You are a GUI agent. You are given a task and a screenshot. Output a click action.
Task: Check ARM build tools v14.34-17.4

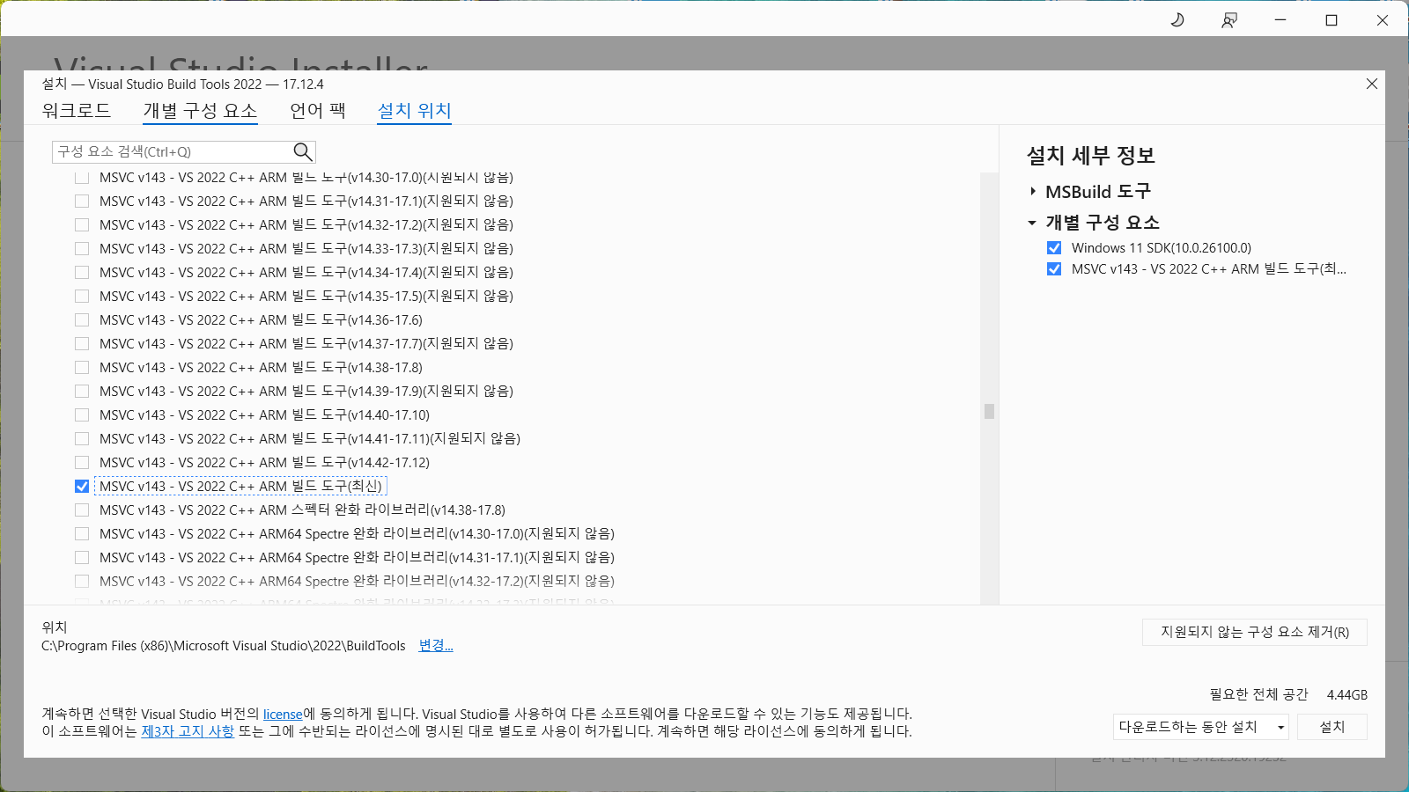pos(82,273)
